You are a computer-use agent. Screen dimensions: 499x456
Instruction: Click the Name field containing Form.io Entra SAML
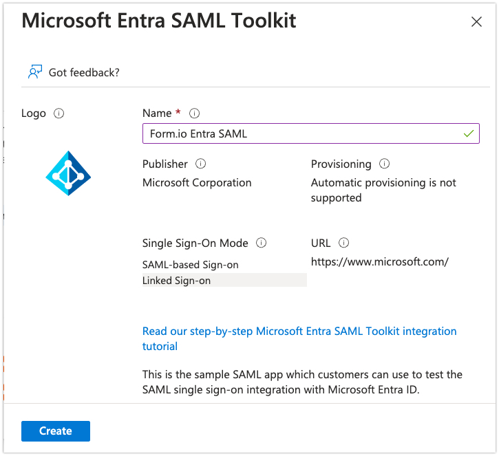[x=310, y=133]
